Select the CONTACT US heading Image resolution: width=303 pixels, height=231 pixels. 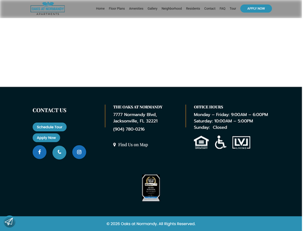click(50, 110)
